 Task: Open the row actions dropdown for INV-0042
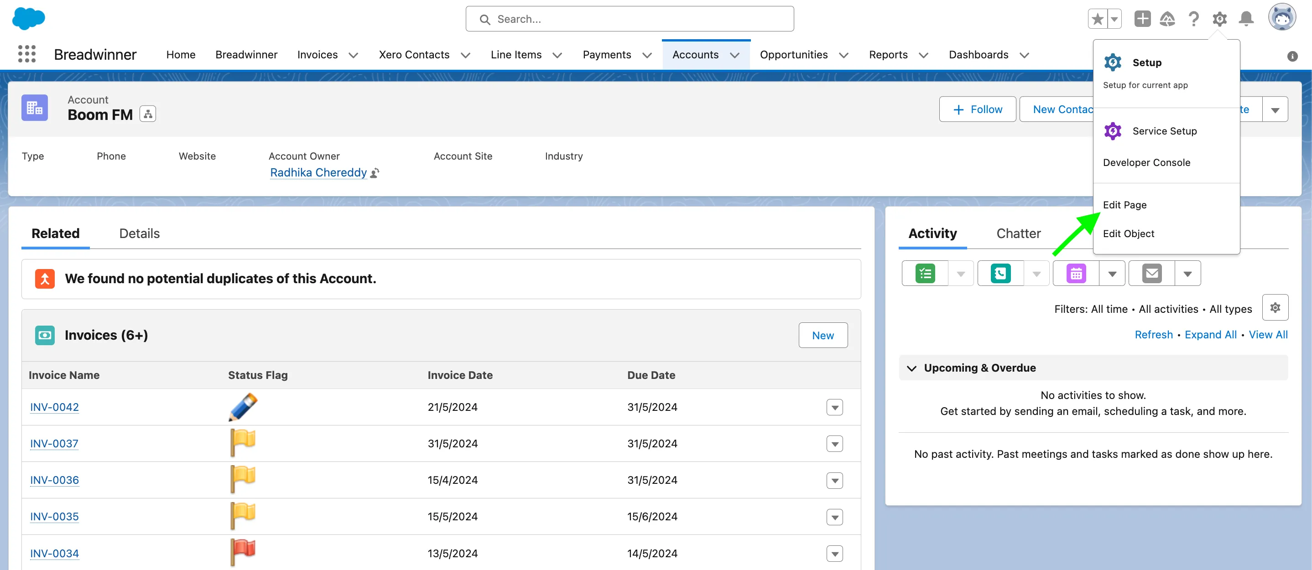tap(834, 407)
